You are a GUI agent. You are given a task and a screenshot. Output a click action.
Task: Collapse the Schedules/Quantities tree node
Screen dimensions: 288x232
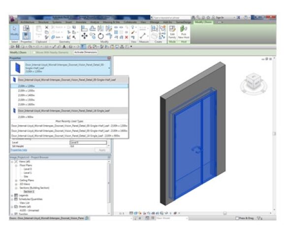click(12, 199)
